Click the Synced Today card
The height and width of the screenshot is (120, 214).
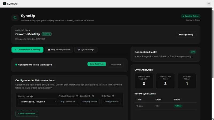pos(187,81)
